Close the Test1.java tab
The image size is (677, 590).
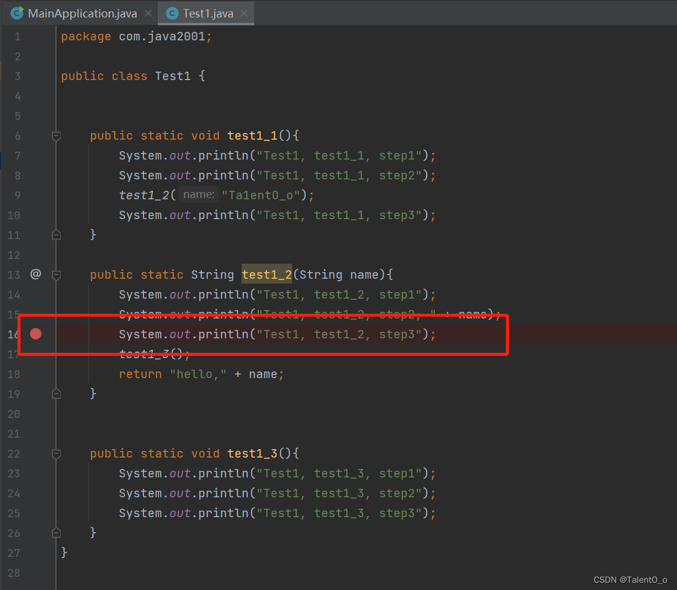(244, 13)
